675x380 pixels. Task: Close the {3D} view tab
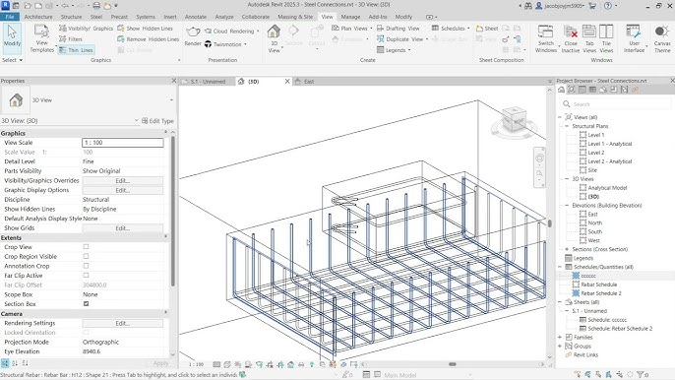(287, 81)
